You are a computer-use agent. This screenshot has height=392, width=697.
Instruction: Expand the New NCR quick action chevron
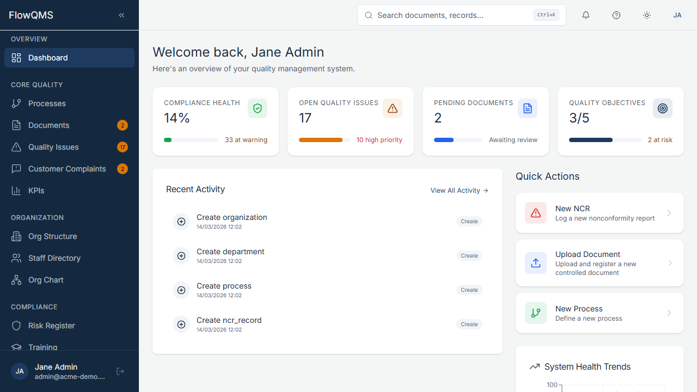tap(669, 213)
